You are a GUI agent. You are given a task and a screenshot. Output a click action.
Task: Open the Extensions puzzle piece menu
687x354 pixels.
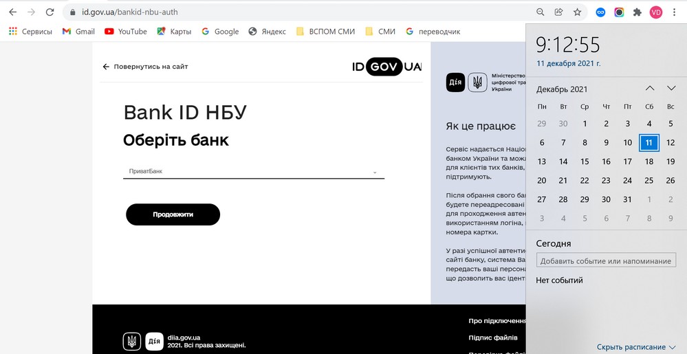click(637, 12)
